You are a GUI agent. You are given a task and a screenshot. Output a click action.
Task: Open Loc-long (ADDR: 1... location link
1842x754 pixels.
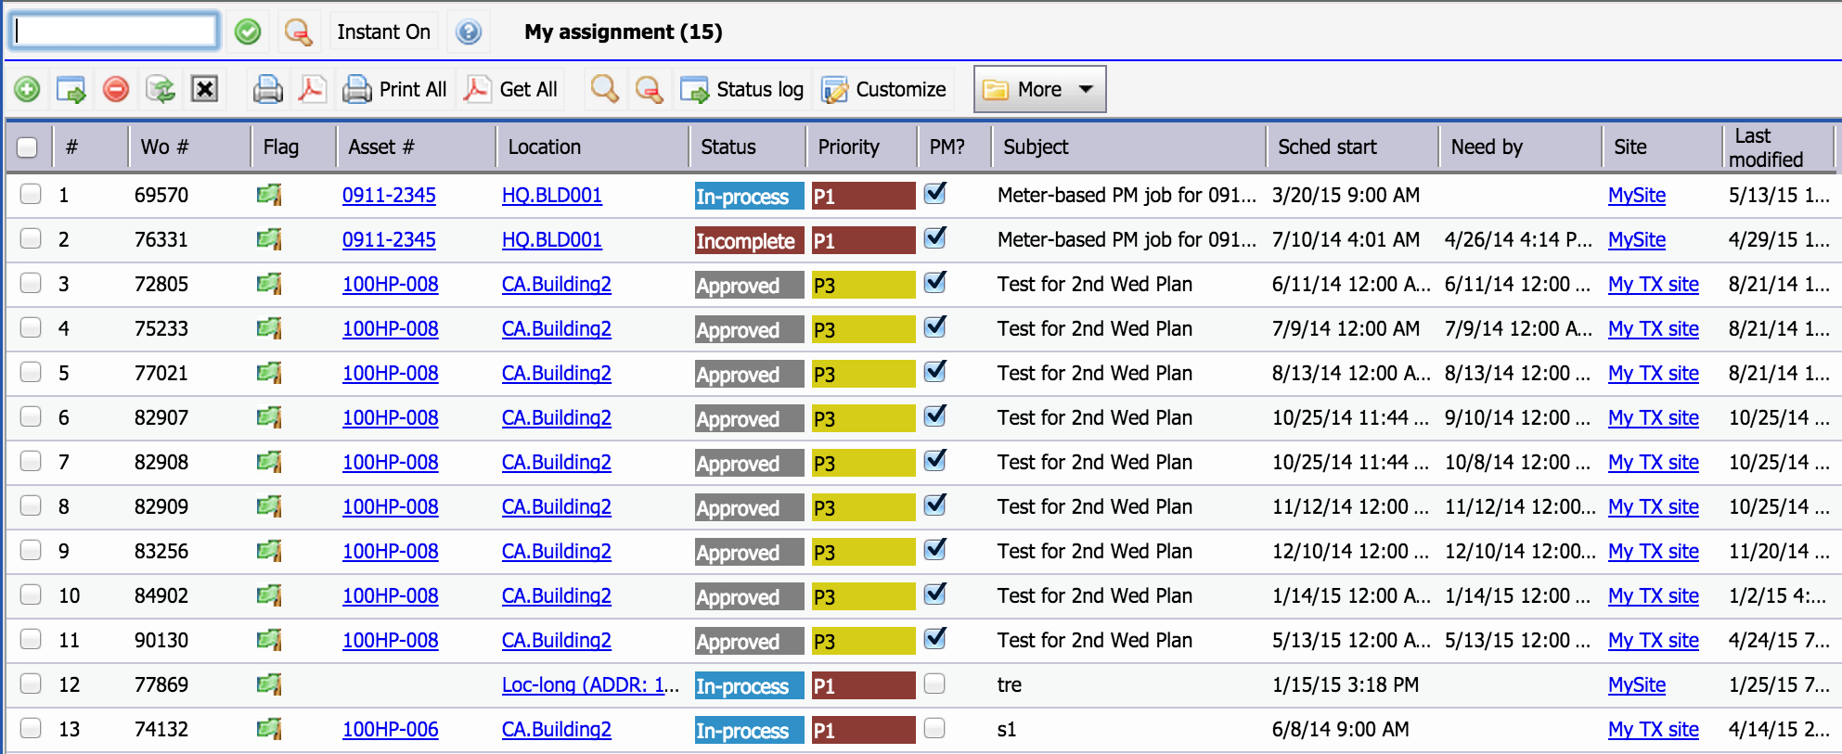[590, 684]
